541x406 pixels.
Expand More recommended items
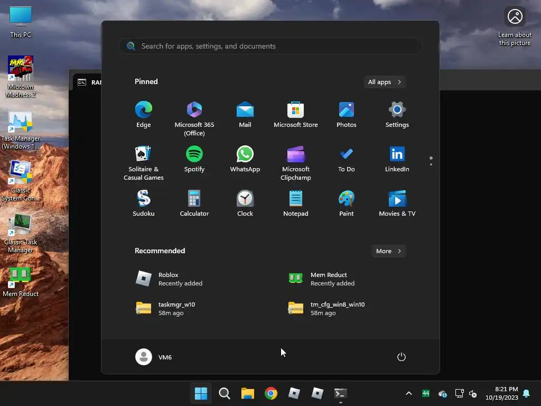(388, 251)
